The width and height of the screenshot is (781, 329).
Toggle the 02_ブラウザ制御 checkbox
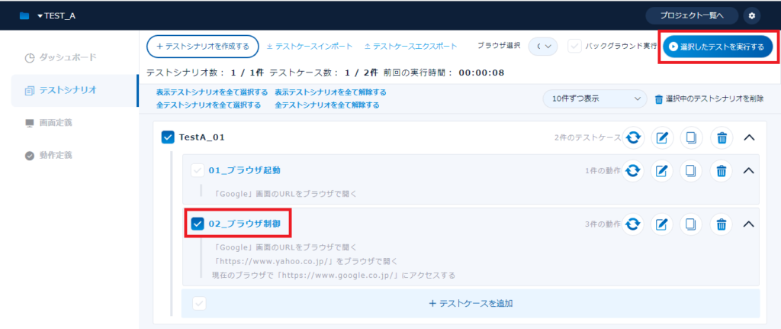(x=198, y=224)
